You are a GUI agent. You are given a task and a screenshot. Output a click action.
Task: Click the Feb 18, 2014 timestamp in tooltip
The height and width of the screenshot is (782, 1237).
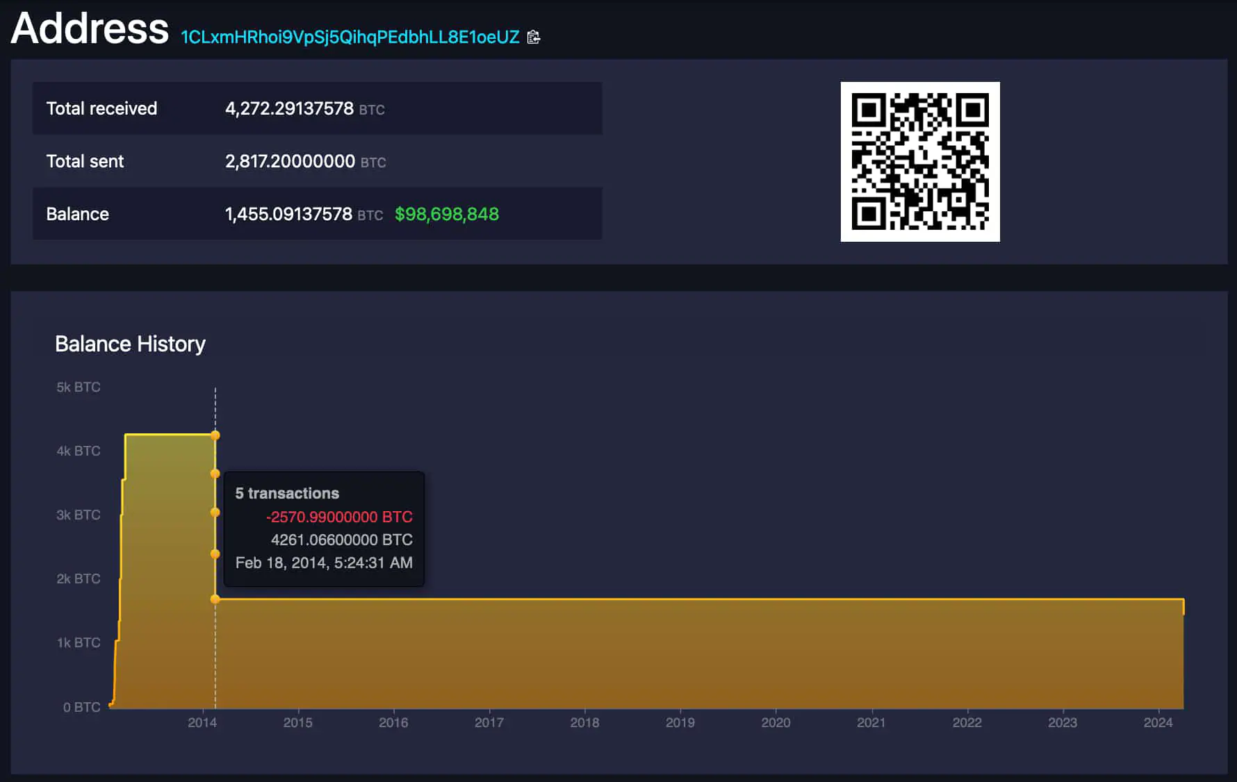(322, 563)
